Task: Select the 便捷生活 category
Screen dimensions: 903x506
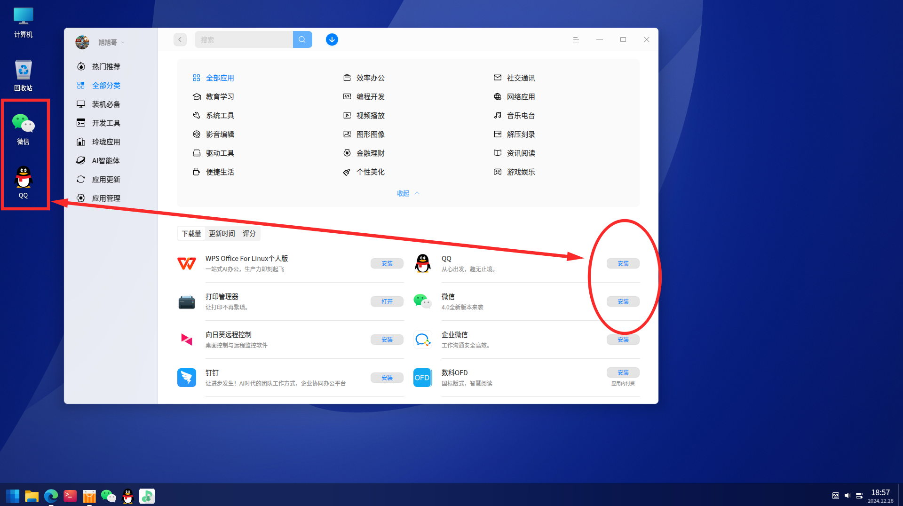Action: coord(214,172)
